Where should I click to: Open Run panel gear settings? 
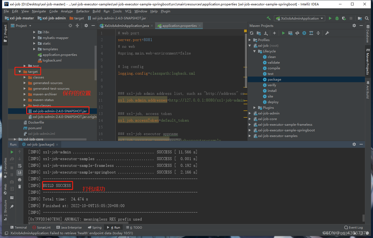pos(354,144)
